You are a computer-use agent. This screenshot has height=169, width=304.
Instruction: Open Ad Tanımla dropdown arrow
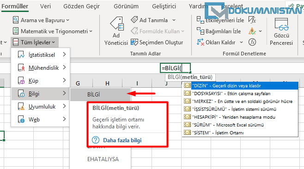(x=174, y=20)
